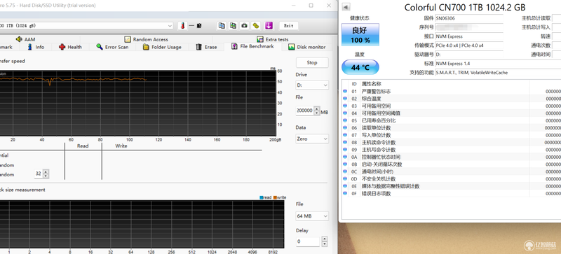Screen dimensions: 561x254
Task: Click the transfer mode field PCIe 4.0 x4
Action: [x=468, y=45]
